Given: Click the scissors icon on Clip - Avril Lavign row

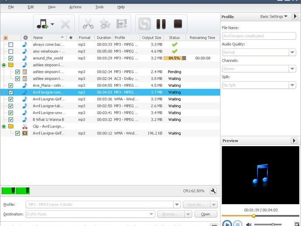Looking at the screenshot, I should click(x=25, y=127).
